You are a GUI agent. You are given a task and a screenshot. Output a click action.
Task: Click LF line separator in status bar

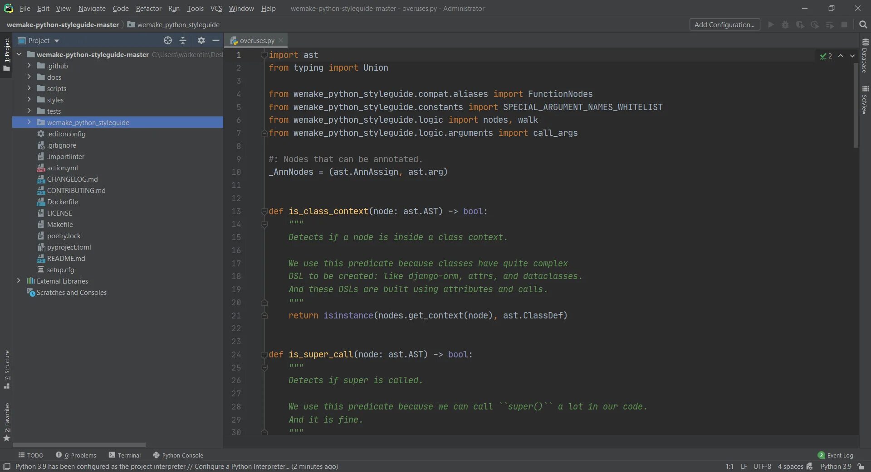(744, 466)
